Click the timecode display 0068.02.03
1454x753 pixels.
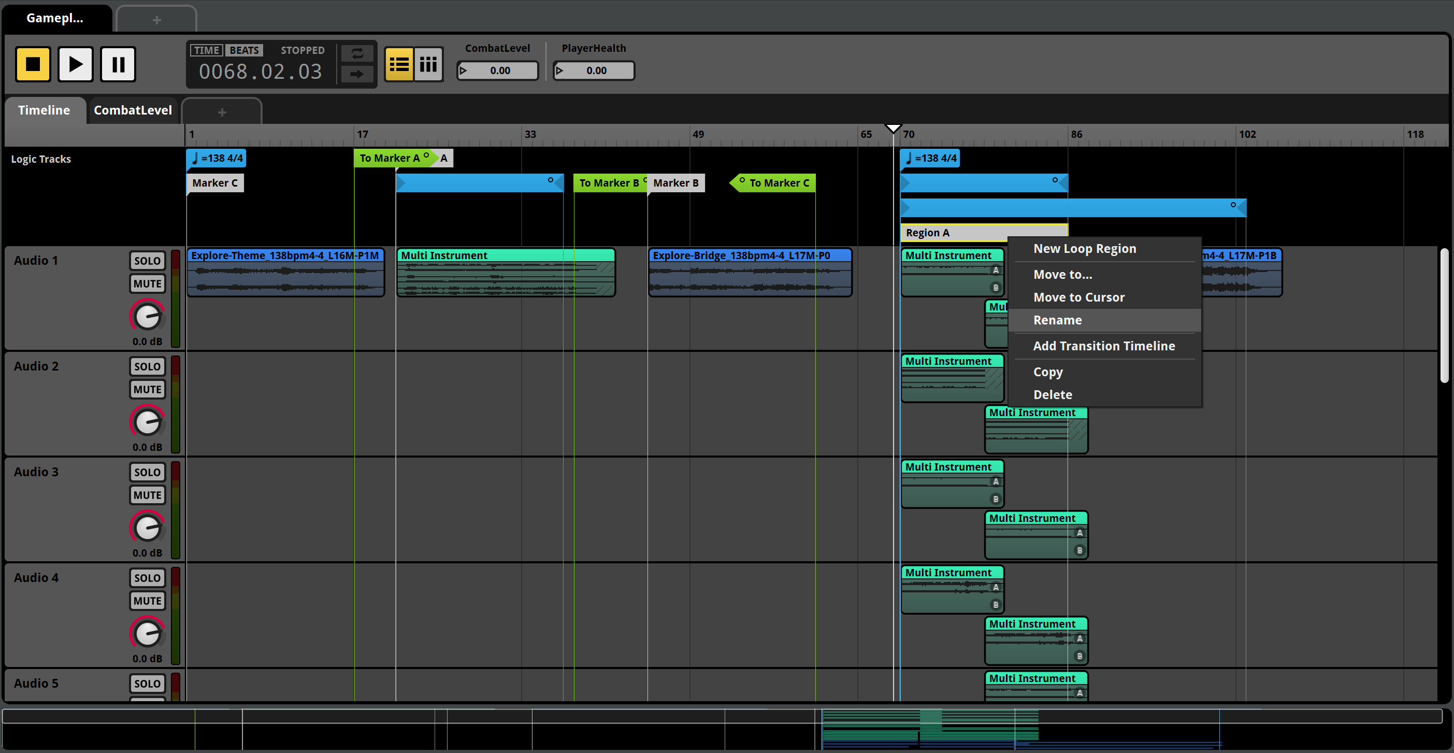[260, 72]
